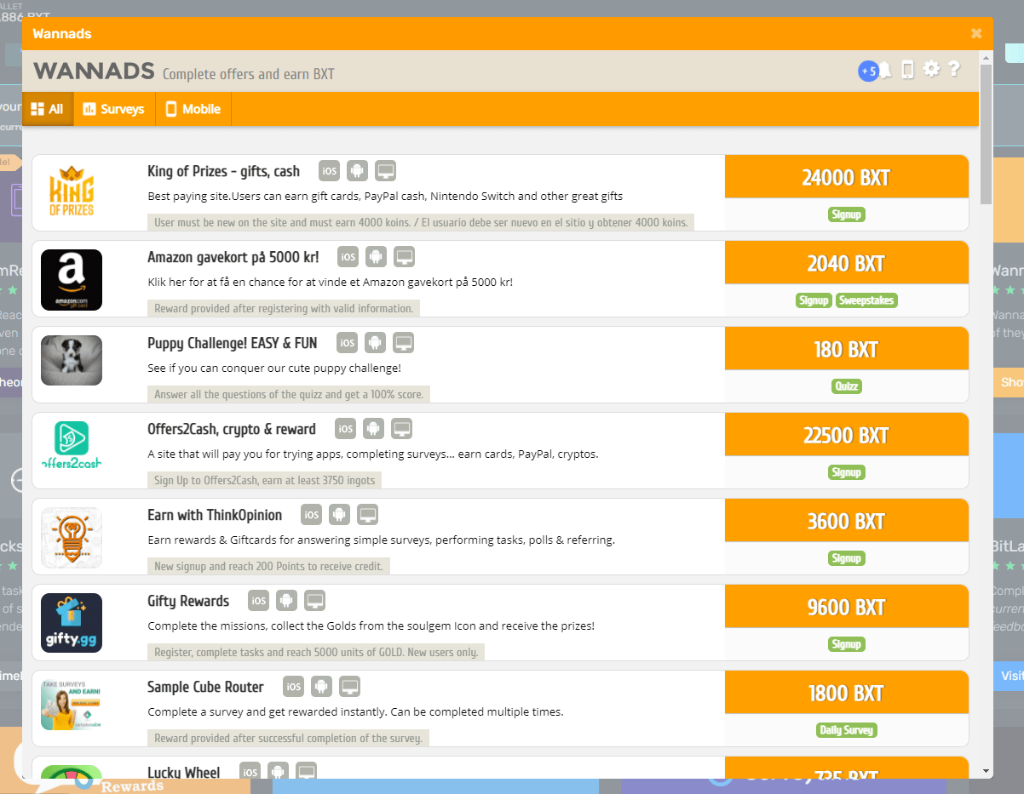Click the 22500 BXT reward button
Screen dimensions: 1024x794
click(846, 435)
